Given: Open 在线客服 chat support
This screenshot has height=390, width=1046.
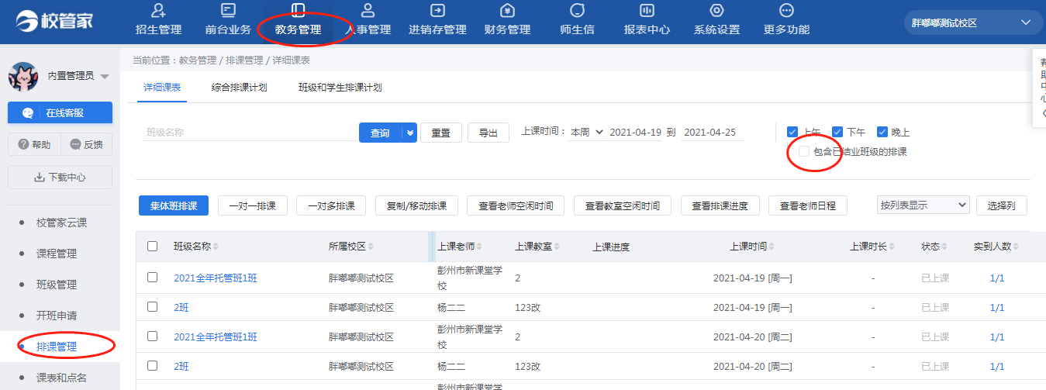Looking at the screenshot, I should click(60, 113).
